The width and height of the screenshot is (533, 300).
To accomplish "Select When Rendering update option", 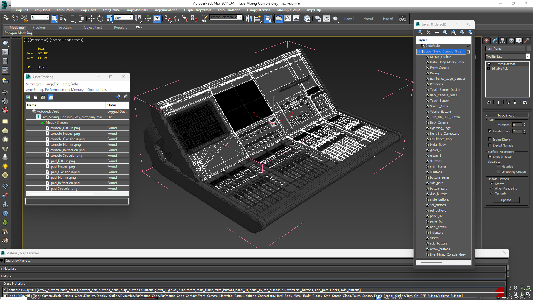I will (x=492, y=188).
